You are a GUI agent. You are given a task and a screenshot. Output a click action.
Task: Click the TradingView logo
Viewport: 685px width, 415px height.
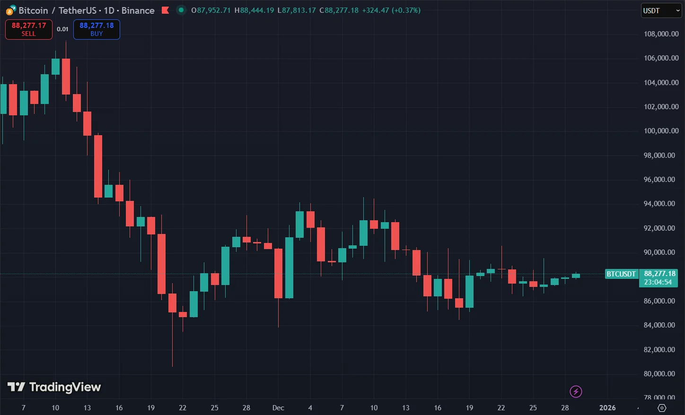click(54, 387)
